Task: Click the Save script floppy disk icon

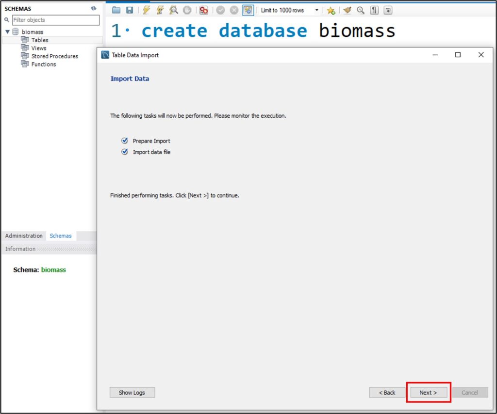Action: [130, 10]
